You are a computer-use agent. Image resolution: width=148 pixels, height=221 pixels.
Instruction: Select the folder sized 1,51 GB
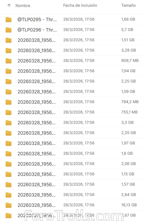(74, 40)
